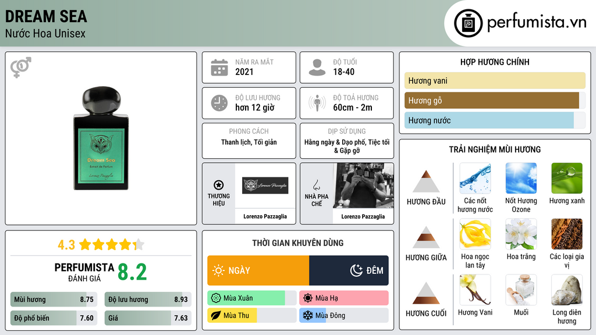This screenshot has width=596, height=335.
Task: Click the style text Thanh lịch, Tối giản
Action: (249, 142)
